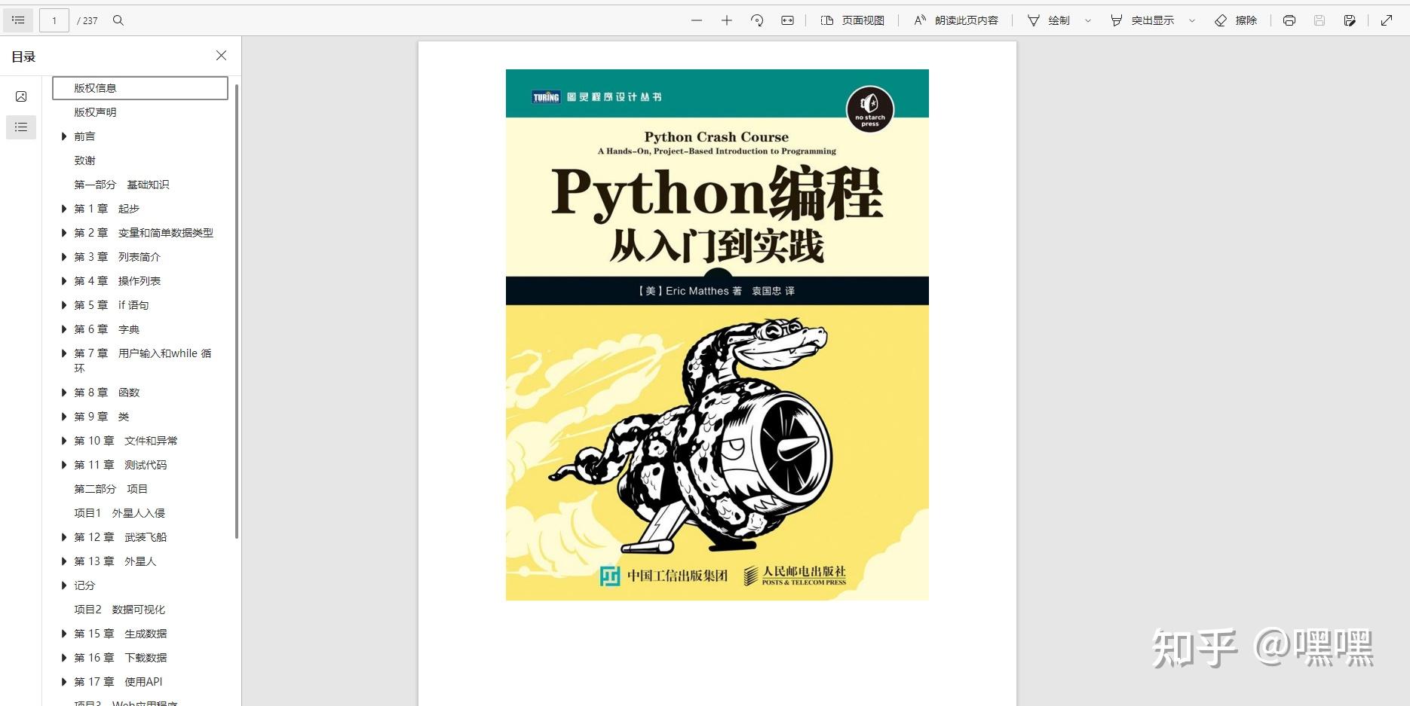Zoom out with the minus icon
This screenshot has height=706, width=1410.
click(x=697, y=20)
